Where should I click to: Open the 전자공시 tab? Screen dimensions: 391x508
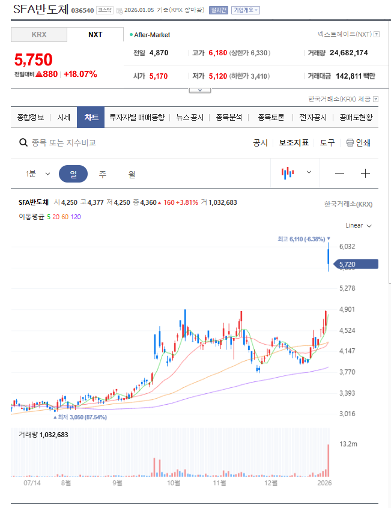312,117
